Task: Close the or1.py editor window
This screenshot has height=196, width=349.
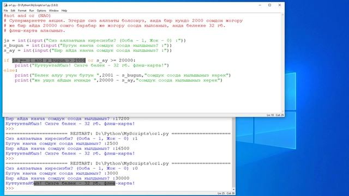Action: click(280, 5)
